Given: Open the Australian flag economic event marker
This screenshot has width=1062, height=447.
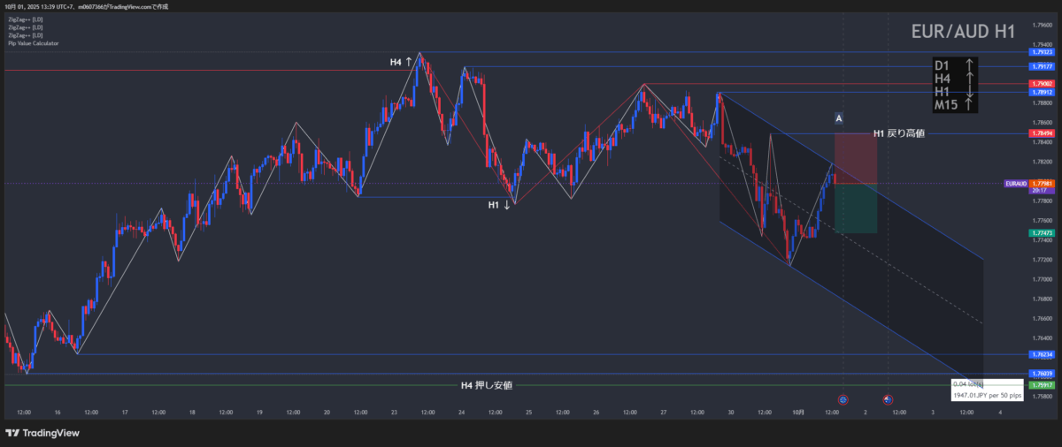Looking at the screenshot, I should click(888, 399).
